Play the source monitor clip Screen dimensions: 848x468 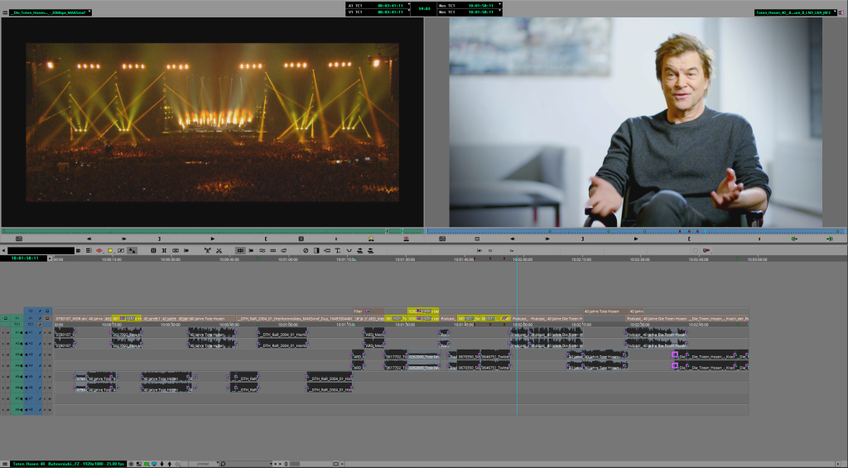(213, 239)
